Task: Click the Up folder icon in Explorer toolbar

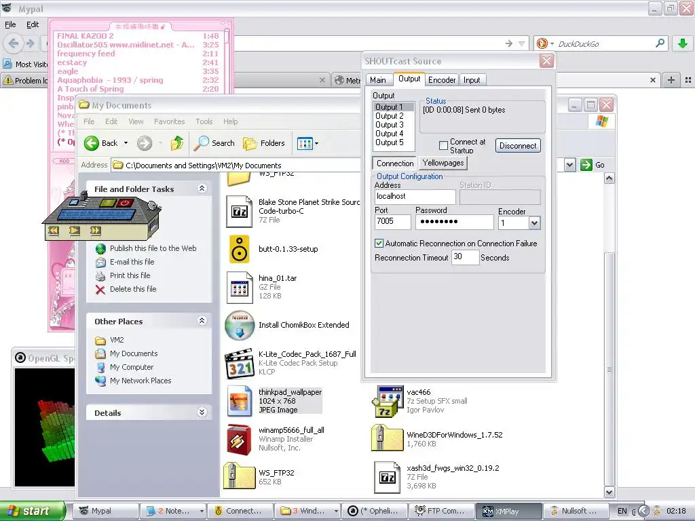Action: pyautogui.click(x=177, y=143)
